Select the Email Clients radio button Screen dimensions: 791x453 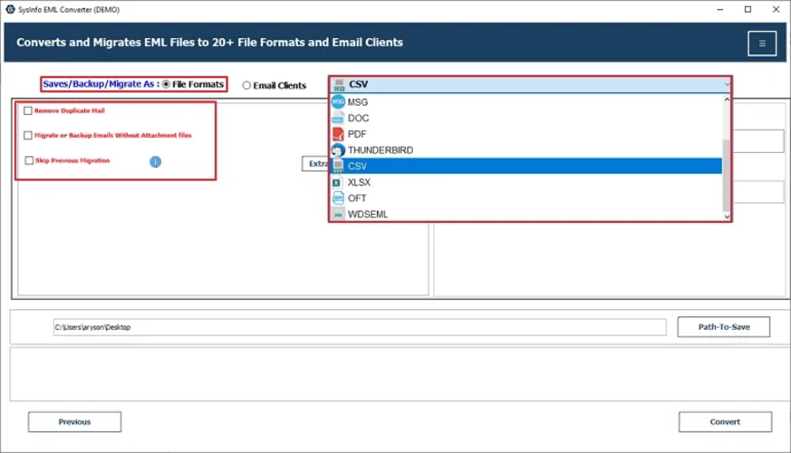pyautogui.click(x=246, y=85)
